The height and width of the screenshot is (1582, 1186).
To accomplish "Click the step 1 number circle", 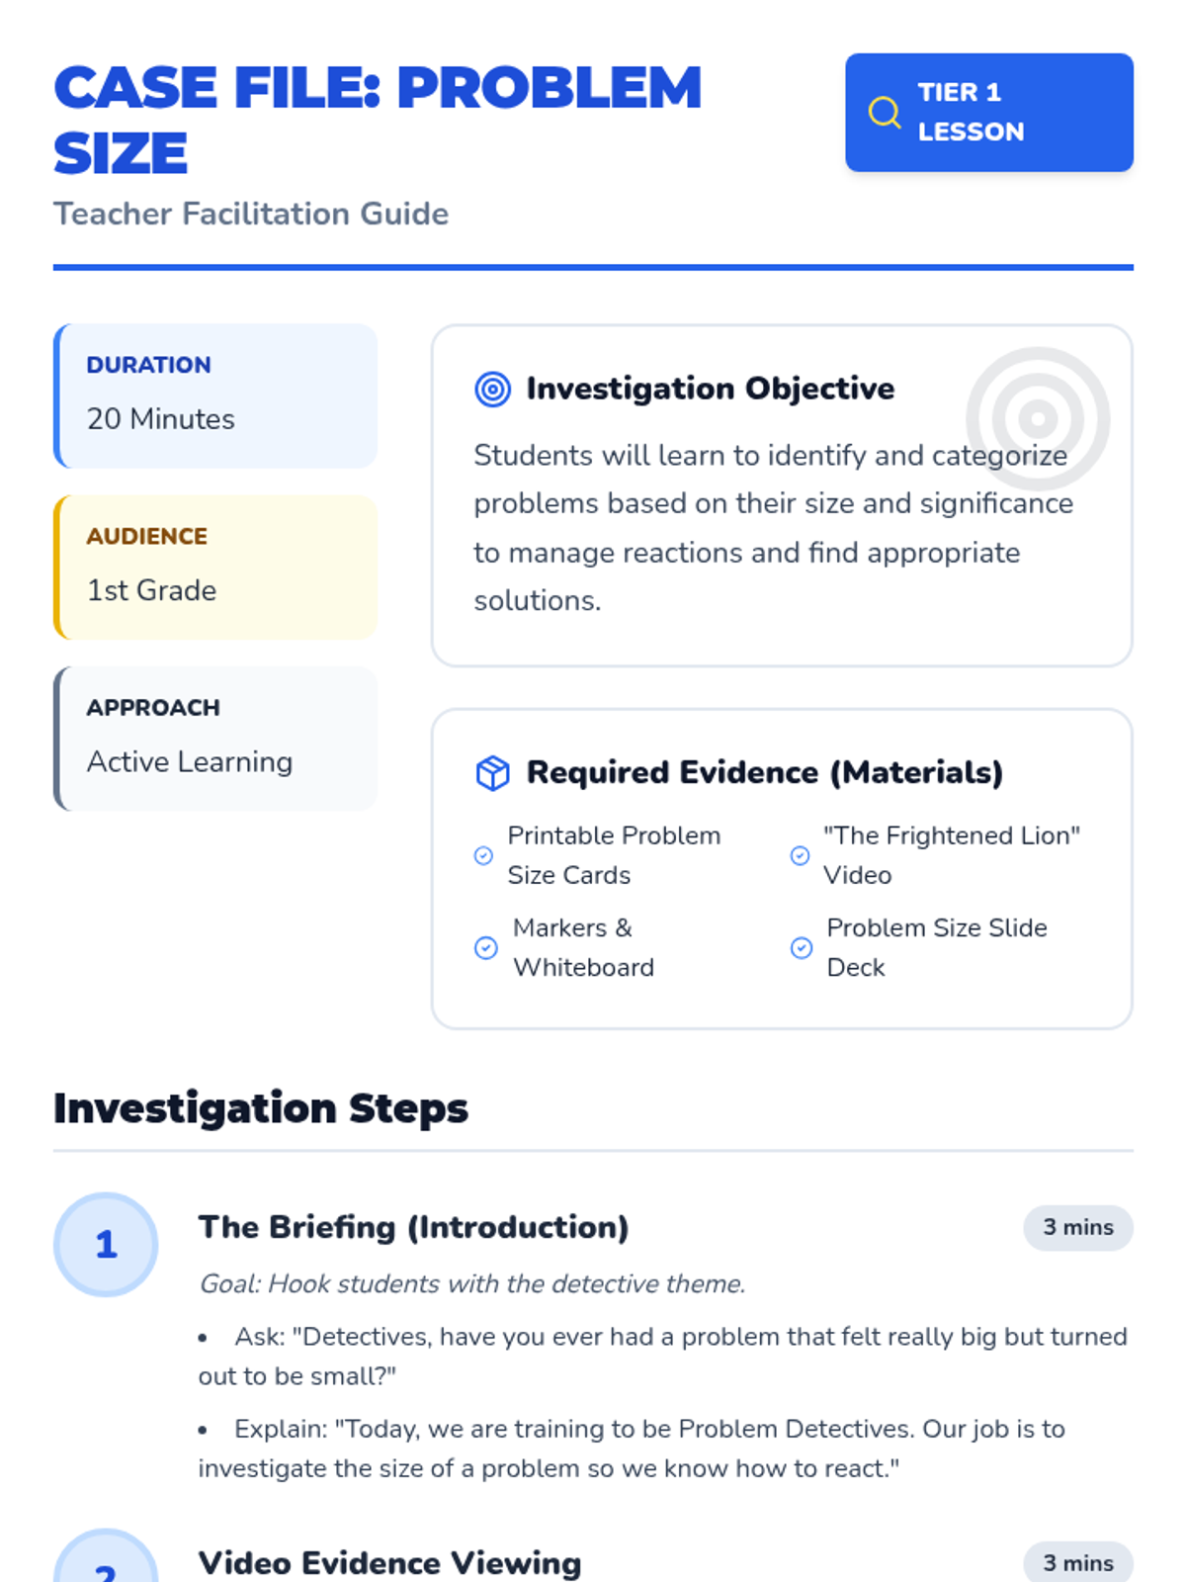I will (106, 1245).
